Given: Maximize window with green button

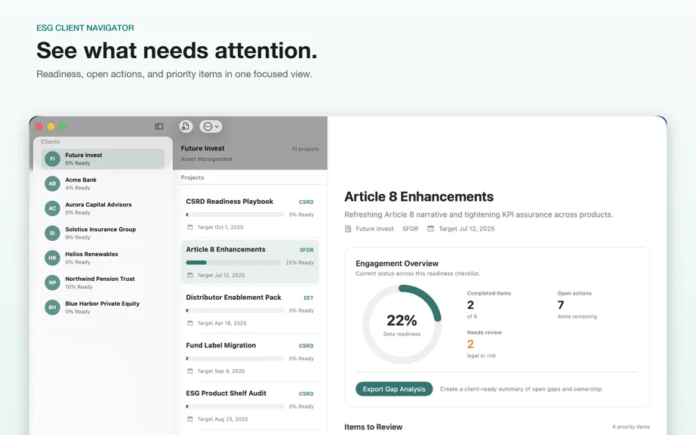Looking at the screenshot, I should coord(63,127).
